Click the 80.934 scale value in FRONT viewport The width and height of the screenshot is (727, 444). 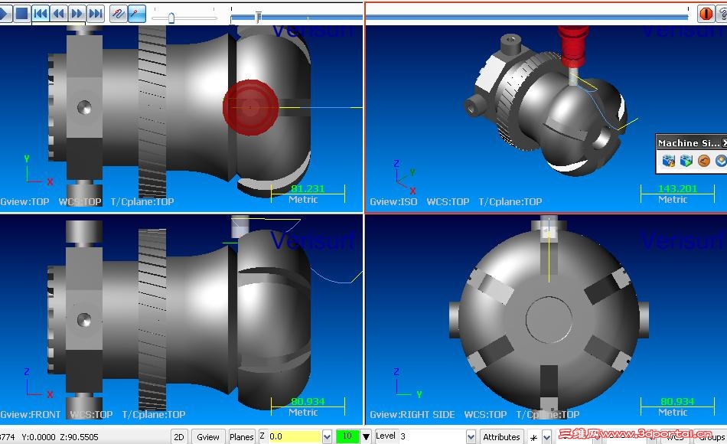pos(308,401)
